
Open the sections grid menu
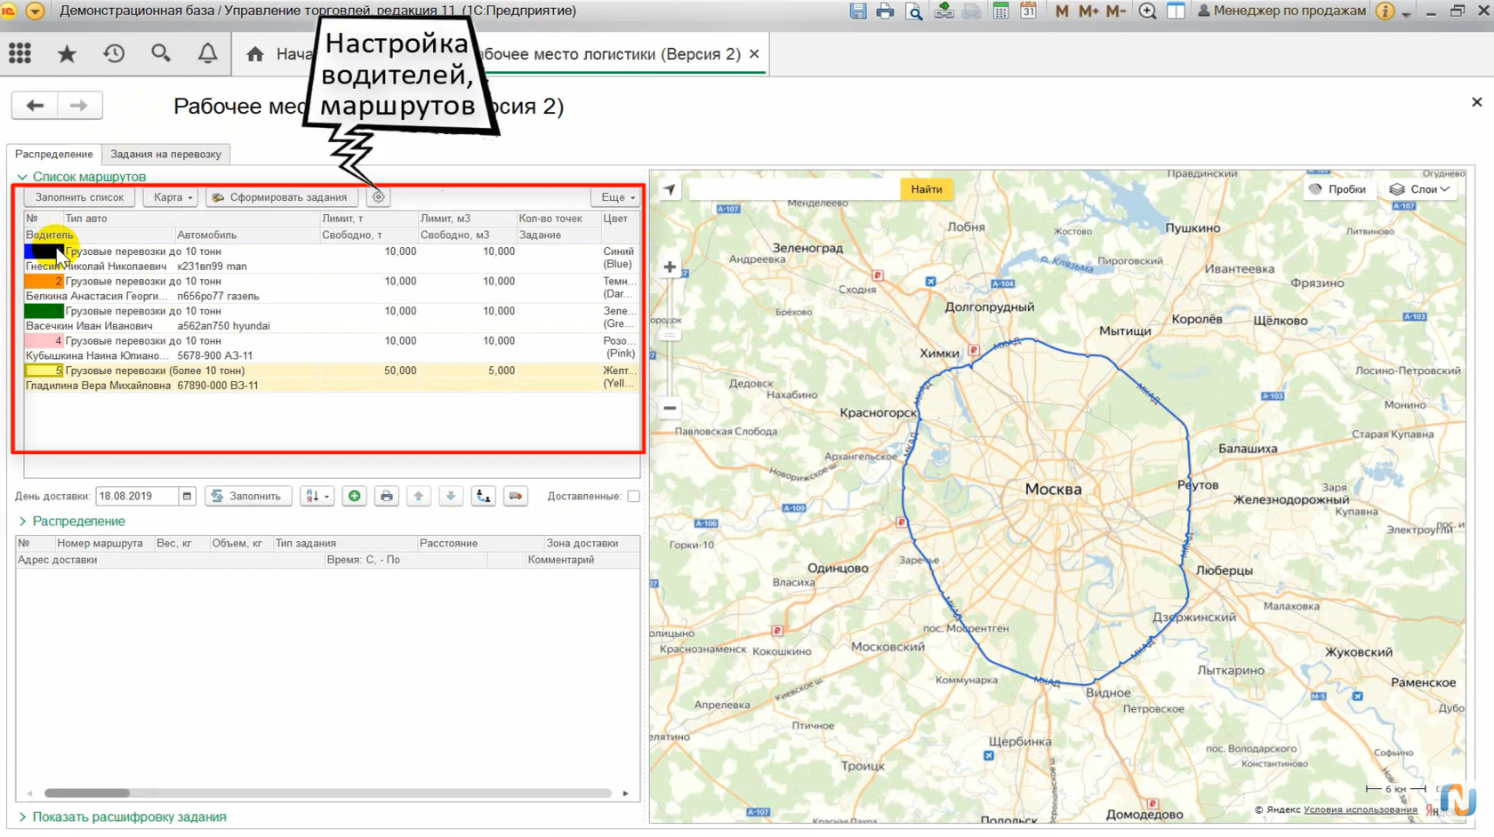[x=20, y=53]
